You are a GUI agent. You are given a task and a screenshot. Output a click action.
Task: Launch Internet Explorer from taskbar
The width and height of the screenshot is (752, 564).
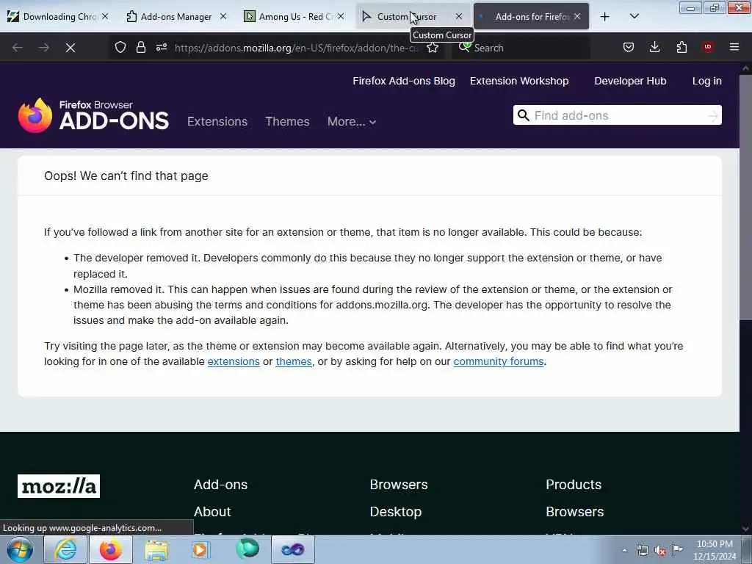pos(65,549)
